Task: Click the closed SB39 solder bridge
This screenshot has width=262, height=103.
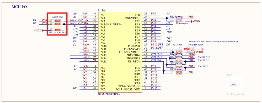Action: [x=179, y=58]
